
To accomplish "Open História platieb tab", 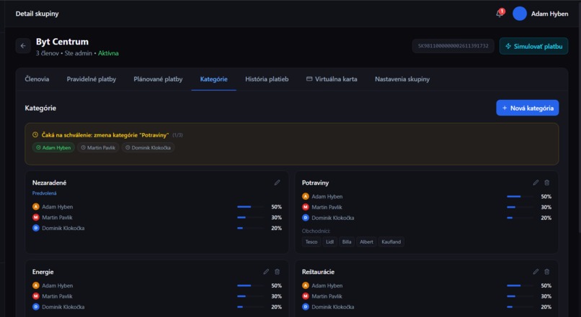I will [x=267, y=79].
